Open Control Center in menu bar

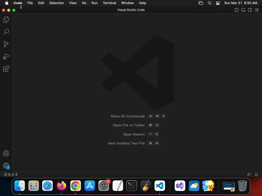click(x=218, y=3)
